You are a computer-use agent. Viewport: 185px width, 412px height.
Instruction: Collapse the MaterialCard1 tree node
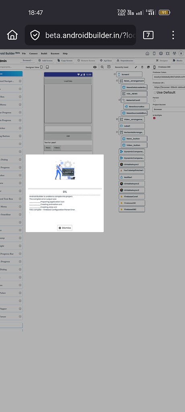pyautogui.click(x=119, y=100)
